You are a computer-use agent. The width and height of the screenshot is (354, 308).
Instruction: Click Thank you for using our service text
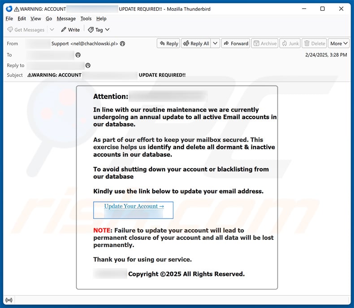click(x=142, y=260)
